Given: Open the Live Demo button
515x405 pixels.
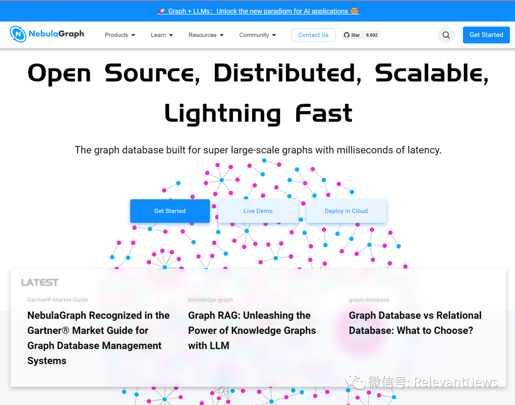Looking at the screenshot, I should [258, 211].
